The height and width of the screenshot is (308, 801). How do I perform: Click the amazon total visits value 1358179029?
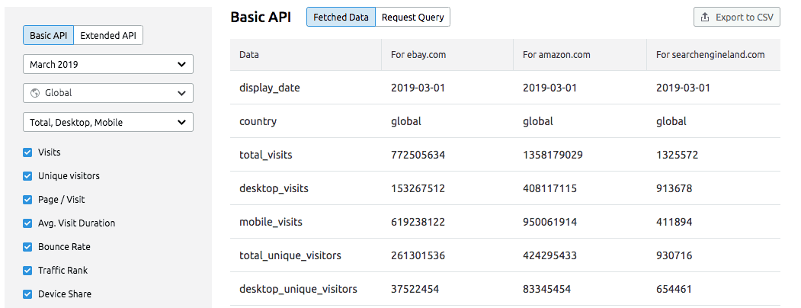coord(553,155)
